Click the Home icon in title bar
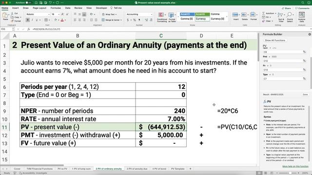Viewport: 312px width, 175px height. [36, 2]
